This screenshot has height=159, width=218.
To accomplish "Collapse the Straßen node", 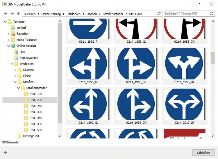I will point(15,82).
